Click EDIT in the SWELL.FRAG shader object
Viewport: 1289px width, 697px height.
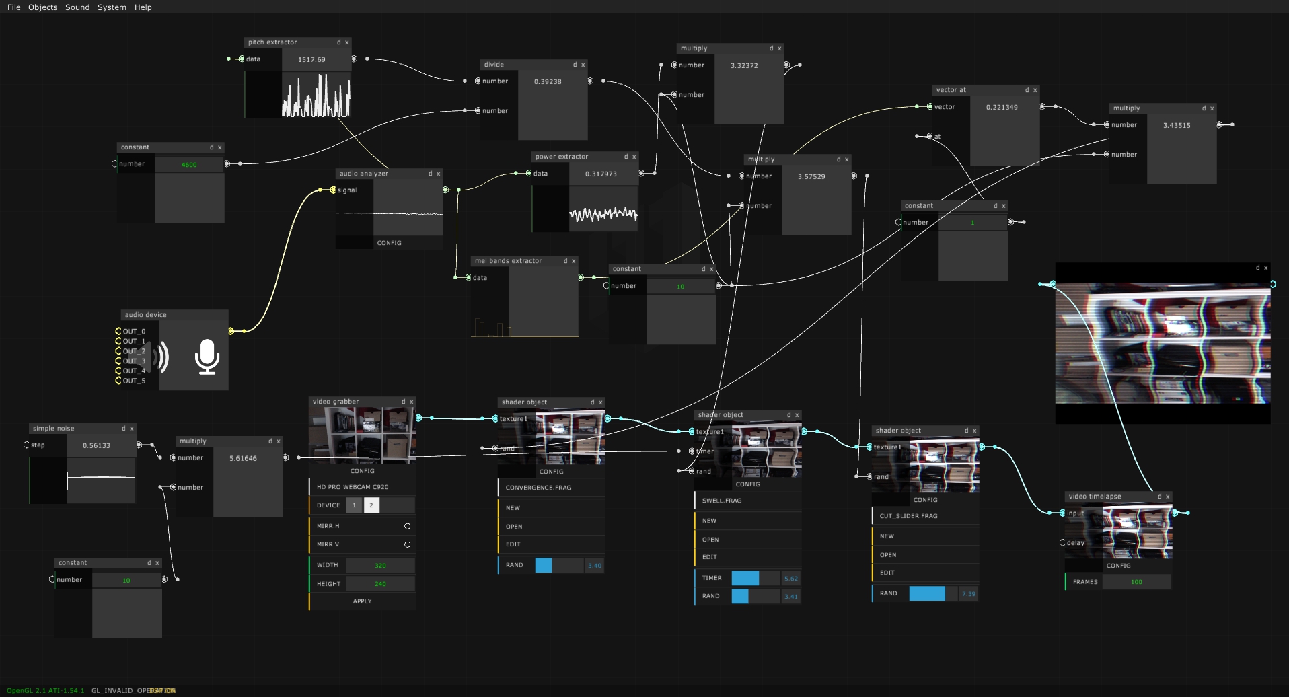pos(710,556)
